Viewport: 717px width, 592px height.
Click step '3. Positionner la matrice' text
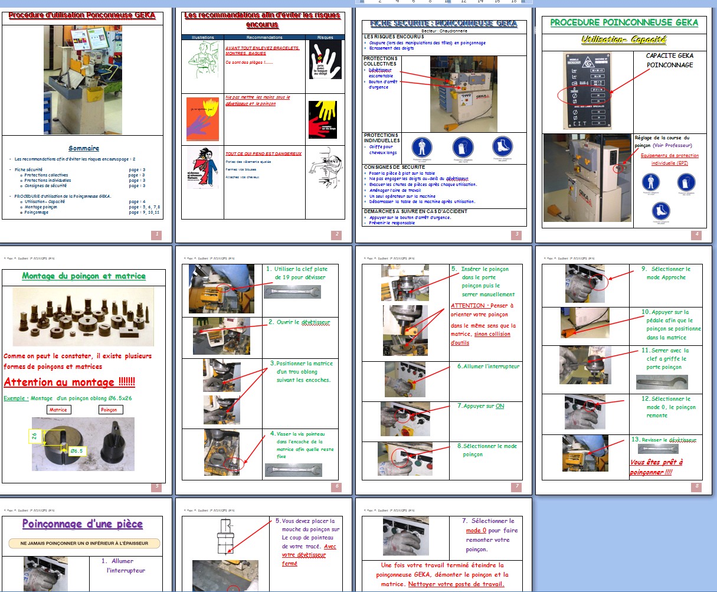tap(302, 372)
